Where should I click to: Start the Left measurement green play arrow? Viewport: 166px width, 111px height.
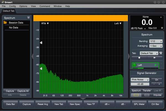[x=156, y=65]
